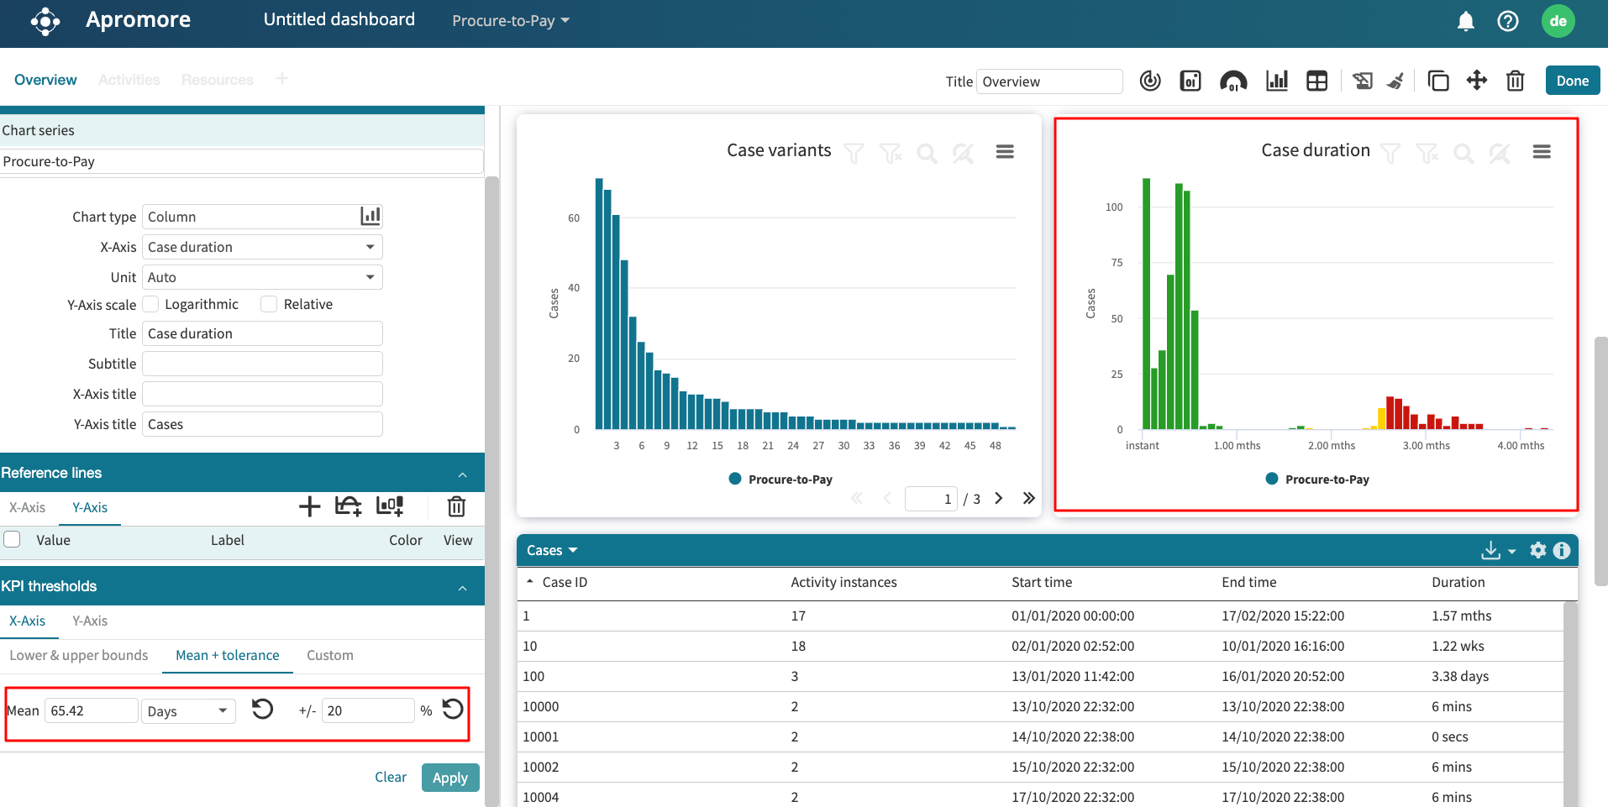Click the bar chart icon in toolbar
The image size is (1608, 807).
(x=1276, y=81)
